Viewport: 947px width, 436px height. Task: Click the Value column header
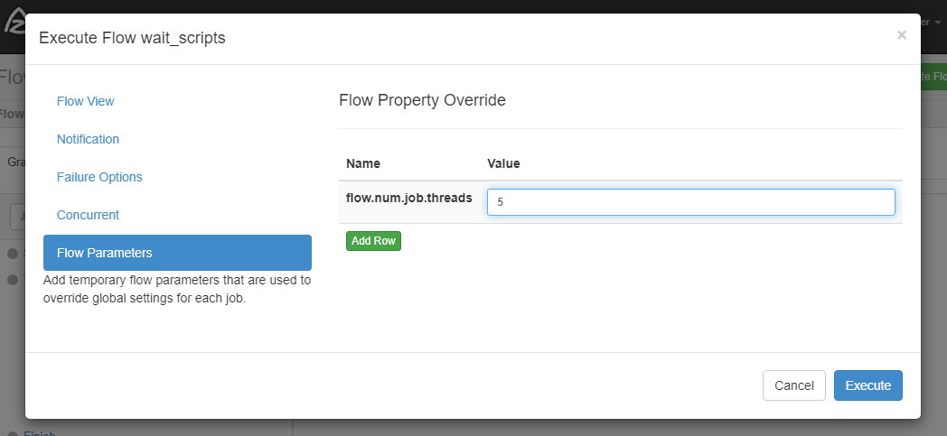[x=503, y=163]
